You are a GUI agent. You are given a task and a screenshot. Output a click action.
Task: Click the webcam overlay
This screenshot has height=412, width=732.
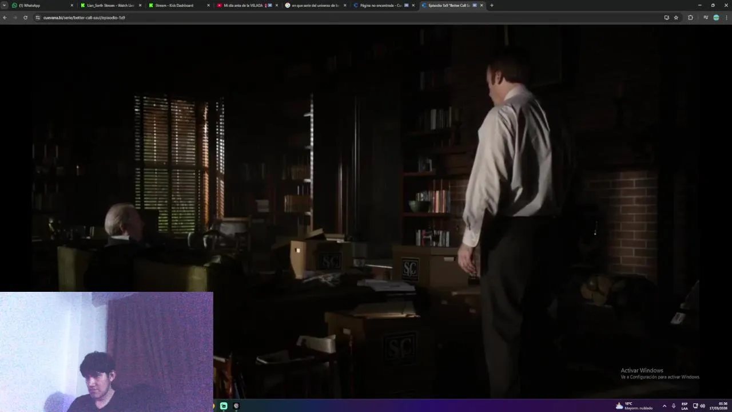tap(106, 352)
